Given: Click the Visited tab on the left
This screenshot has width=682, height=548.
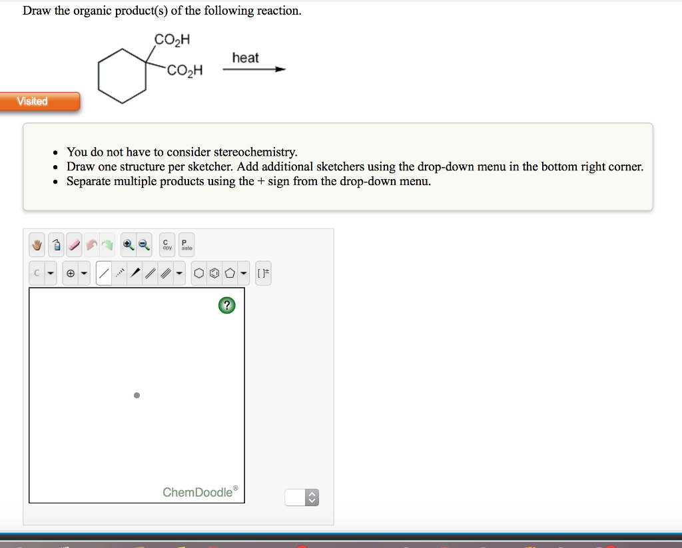Looking at the screenshot, I should [x=31, y=101].
